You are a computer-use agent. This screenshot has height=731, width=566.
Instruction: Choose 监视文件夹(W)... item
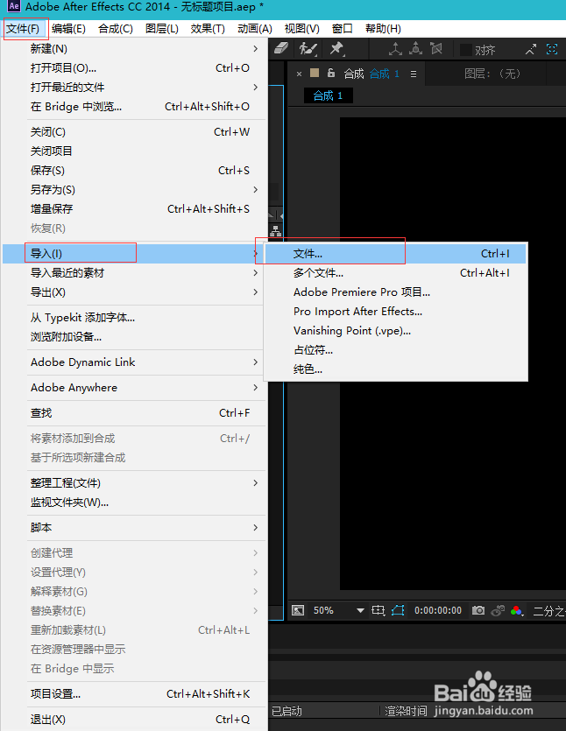(134, 503)
